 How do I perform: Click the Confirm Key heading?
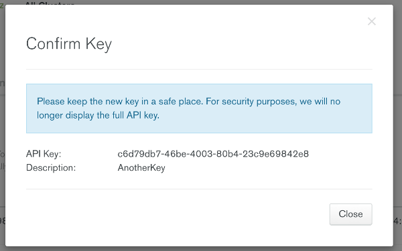click(x=69, y=44)
